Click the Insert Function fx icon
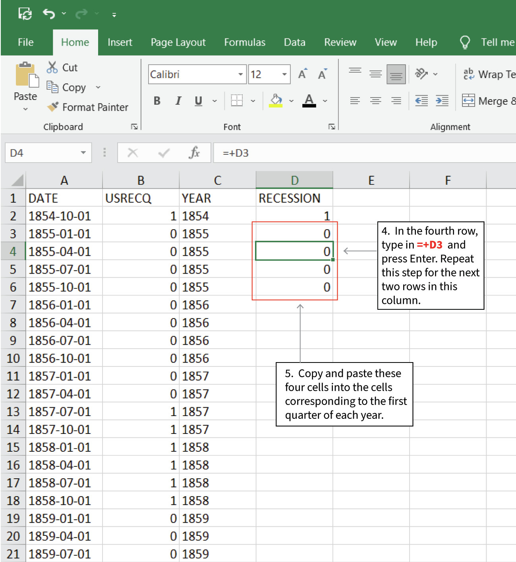Viewport: 516px width, 562px height. 194,153
